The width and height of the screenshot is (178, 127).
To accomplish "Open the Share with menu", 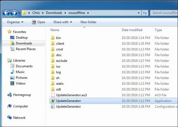I will pos(63,22).
